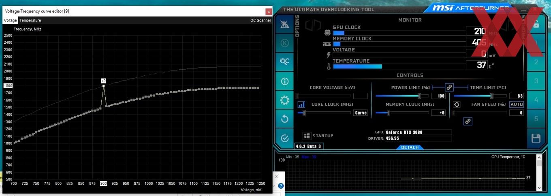Click the temperature reading 37
The width and height of the screenshot is (551, 196).
click(x=481, y=65)
